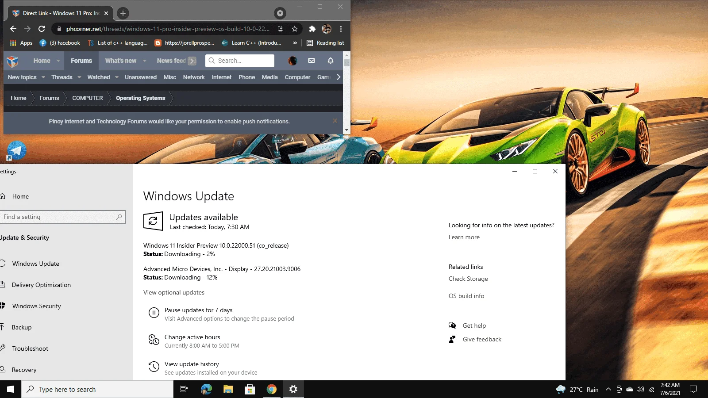Show more forum categories with right chevron
The image size is (708, 398).
339,77
